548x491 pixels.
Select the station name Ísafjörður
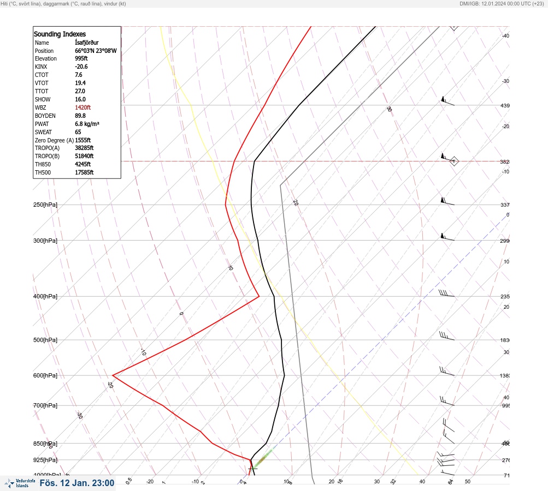87,43
